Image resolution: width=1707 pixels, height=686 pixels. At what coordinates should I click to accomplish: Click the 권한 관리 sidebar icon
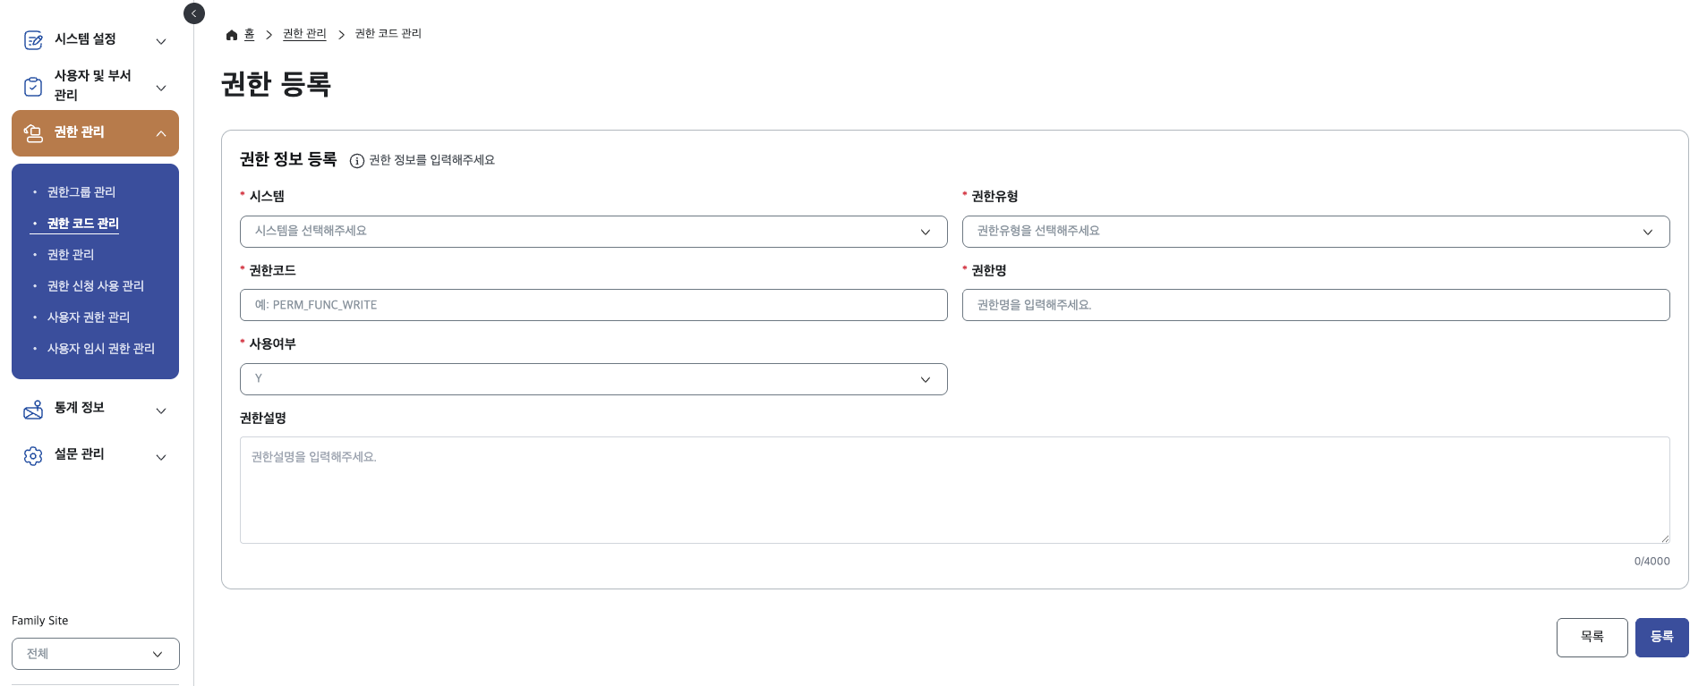(33, 133)
